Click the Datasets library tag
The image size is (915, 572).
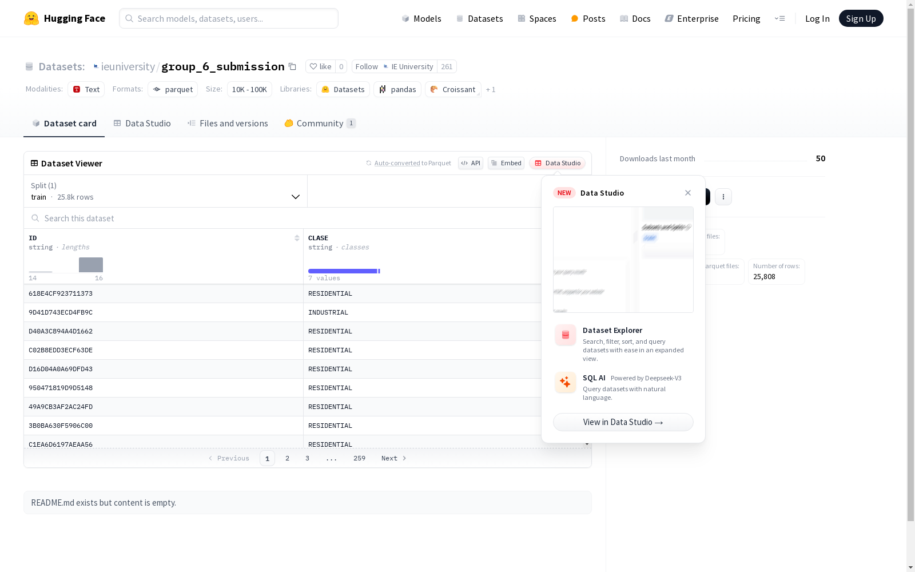coord(343,89)
